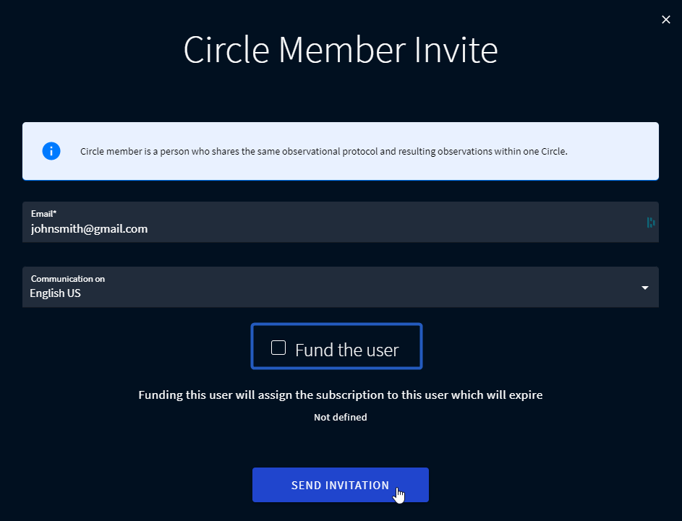This screenshot has height=521, width=682.
Task: Click the Circle member description text
Action: (324, 152)
